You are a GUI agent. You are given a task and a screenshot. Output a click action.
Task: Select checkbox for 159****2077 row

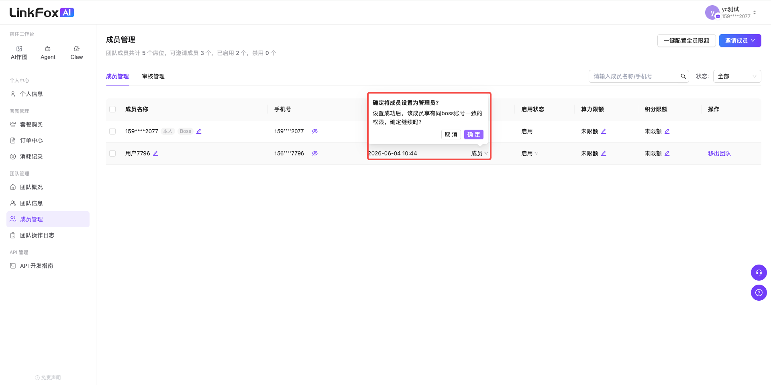coord(112,131)
